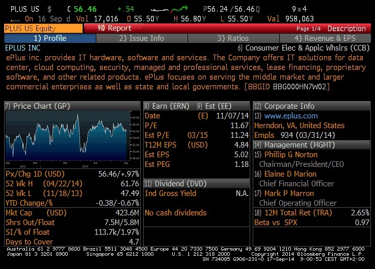The height and width of the screenshot is (269, 375).
Task: Select executive Mark P Marron
Action: pos(289,193)
